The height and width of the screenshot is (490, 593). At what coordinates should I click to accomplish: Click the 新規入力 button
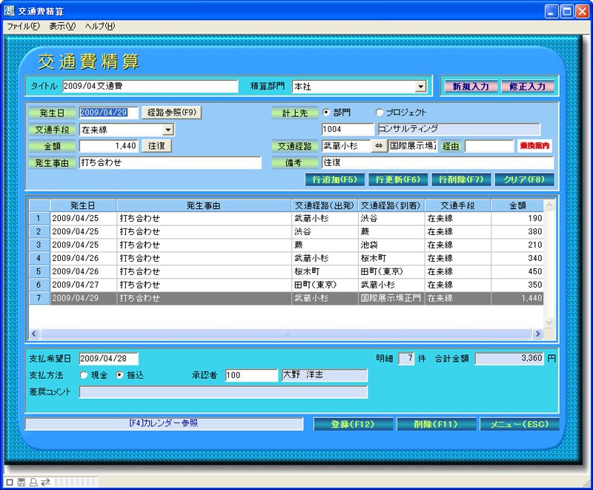(x=471, y=87)
